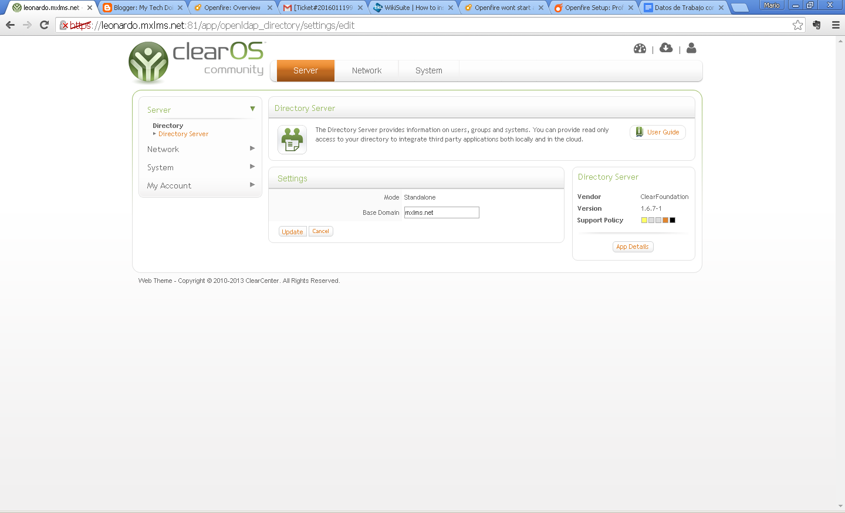Close the Blogger My Tech Doc tab

180,8
